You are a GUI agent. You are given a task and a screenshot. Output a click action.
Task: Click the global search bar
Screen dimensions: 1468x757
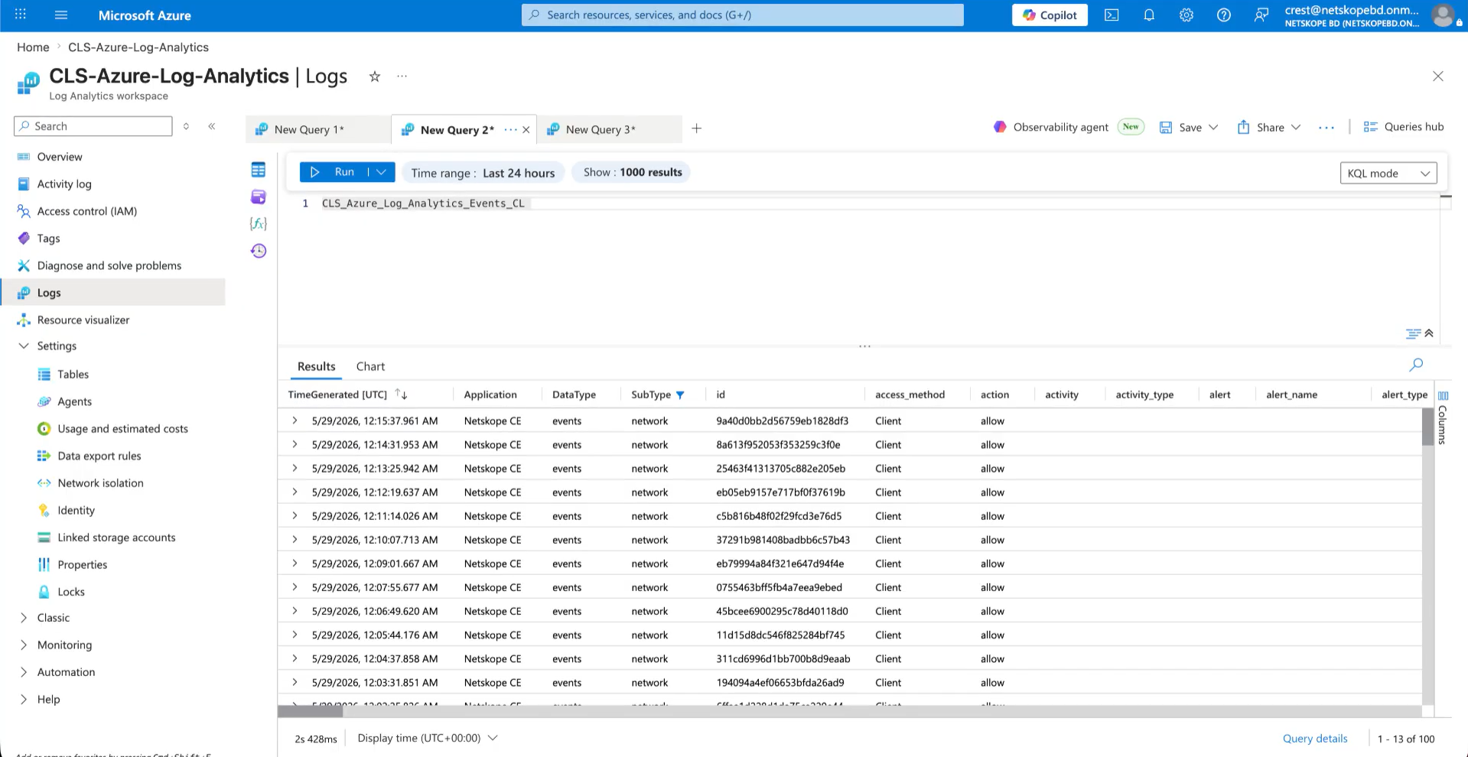(x=742, y=15)
